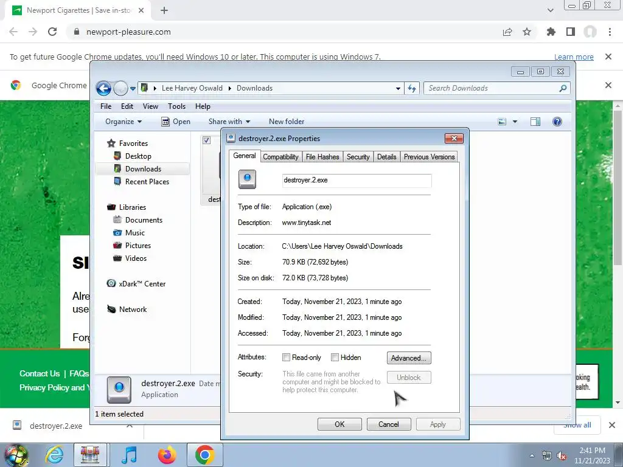Viewport: 623px width, 467px height.
Task: Click the muted volume tray icon
Action: click(562, 456)
